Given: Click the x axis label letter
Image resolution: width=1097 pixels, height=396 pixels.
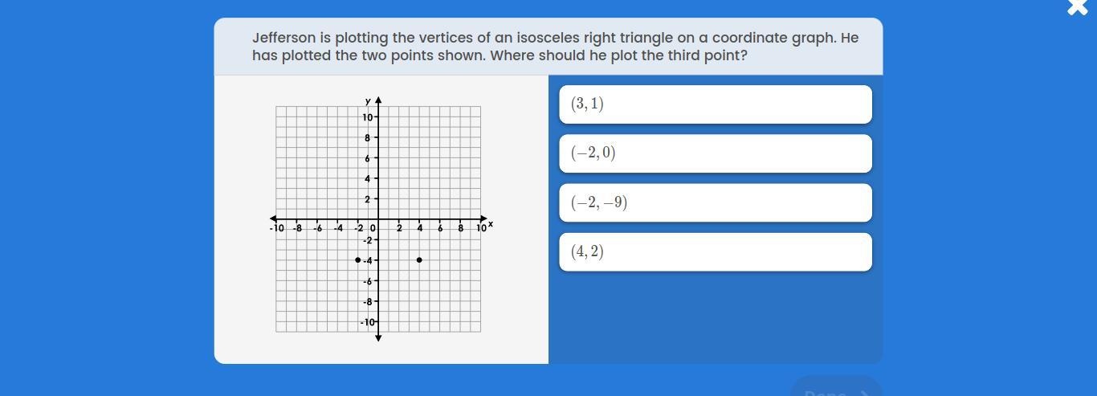Looking at the screenshot, I should [x=491, y=224].
